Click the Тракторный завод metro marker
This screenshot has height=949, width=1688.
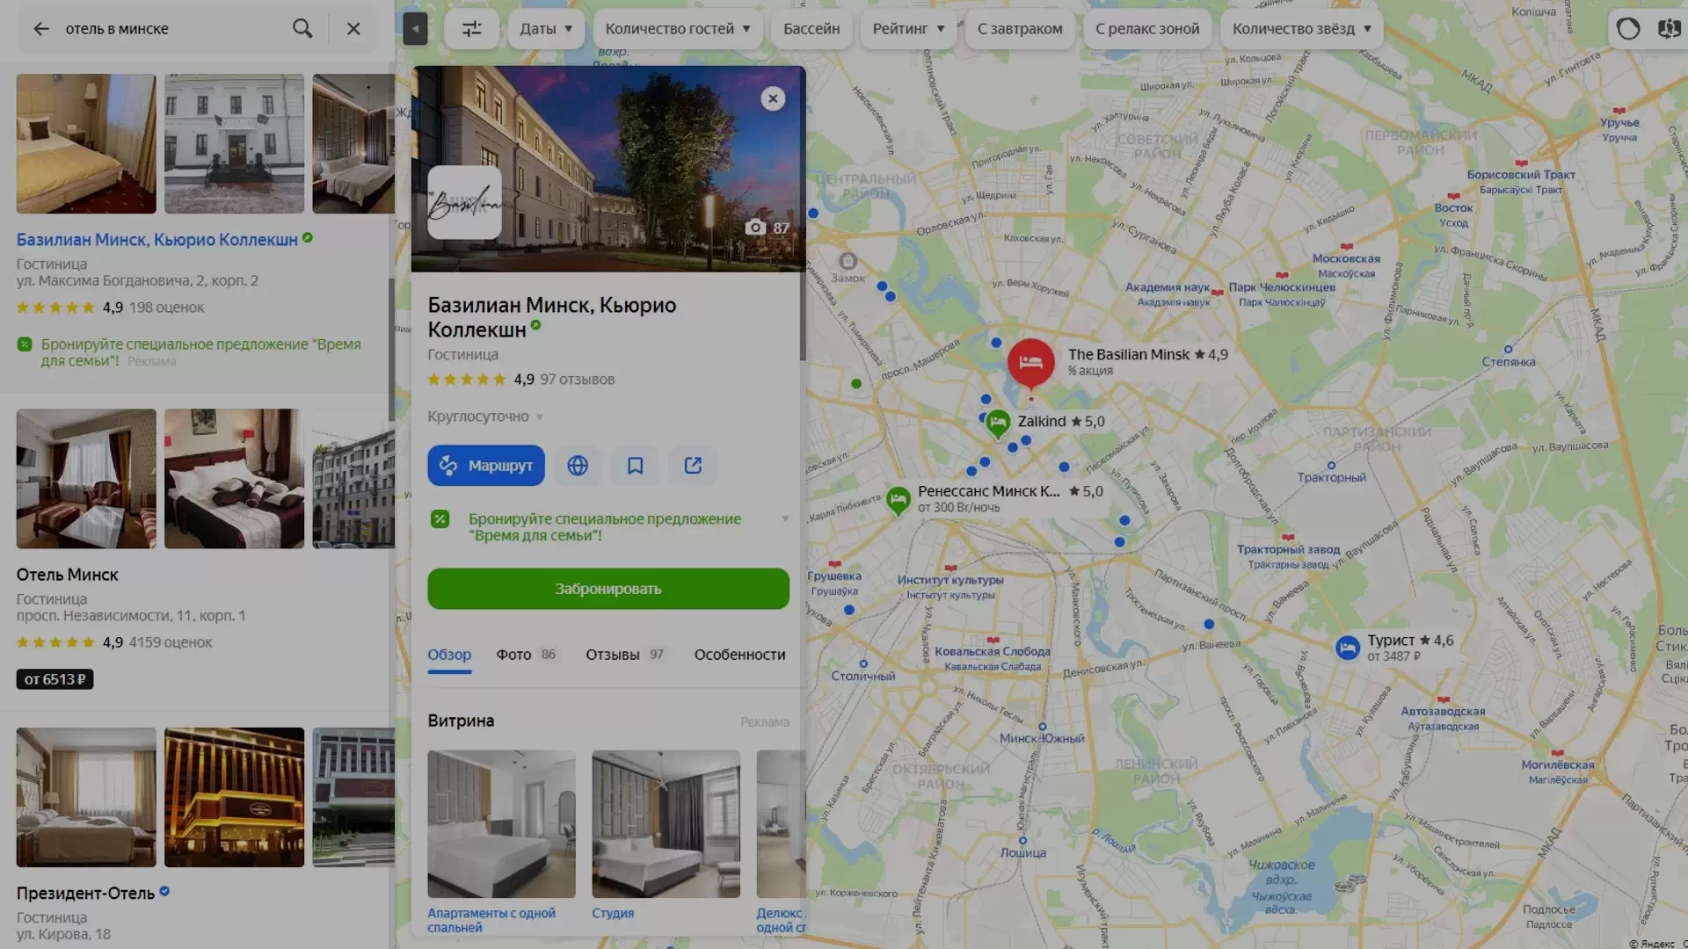1288,538
